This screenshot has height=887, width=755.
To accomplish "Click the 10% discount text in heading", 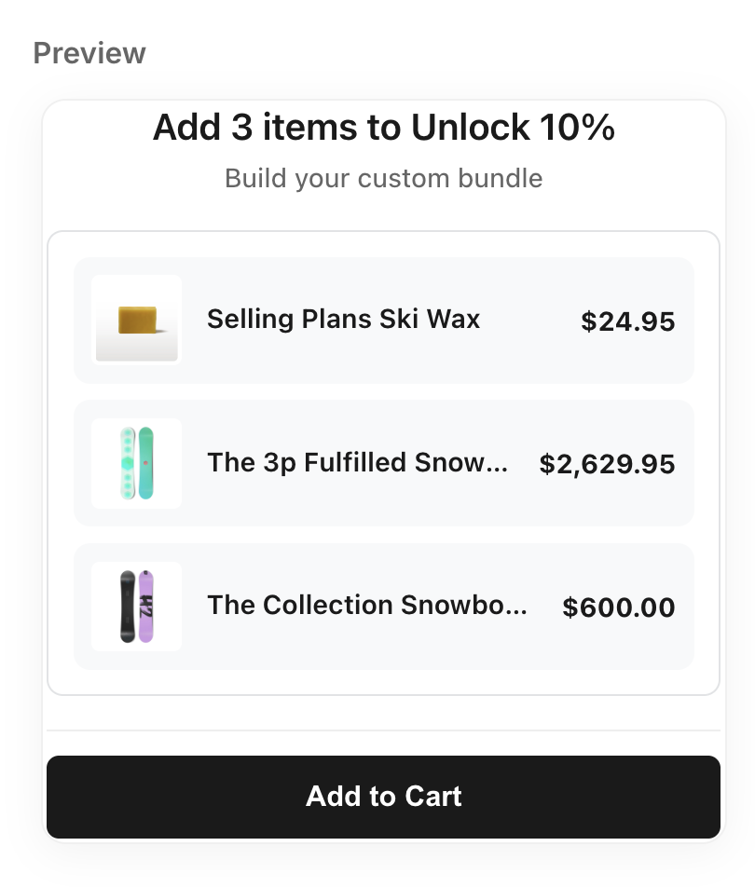I will coord(575,128).
